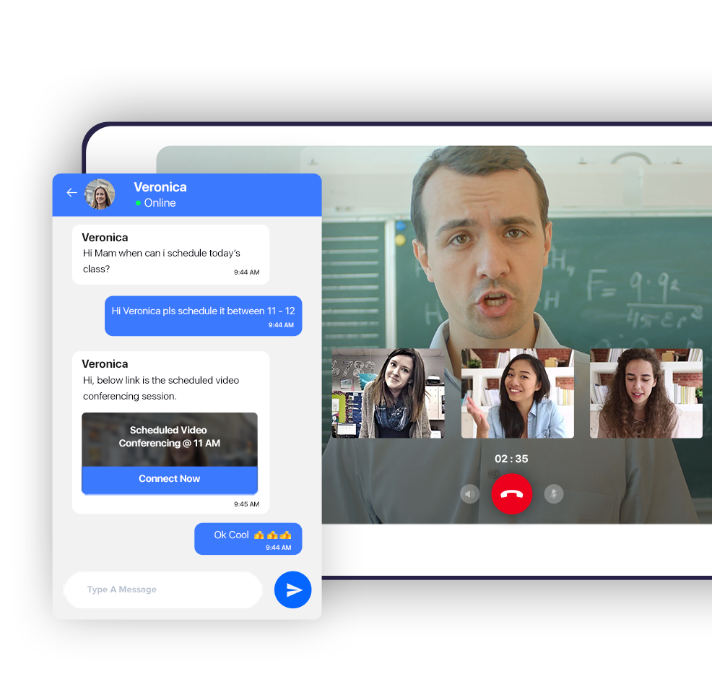Screen dimensions: 712x695
Task: Tap the send message icon
Action: tap(292, 590)
